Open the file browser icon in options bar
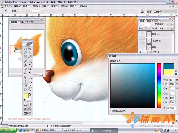This screenshot has height=133, width=178. [x=142, y=11]
